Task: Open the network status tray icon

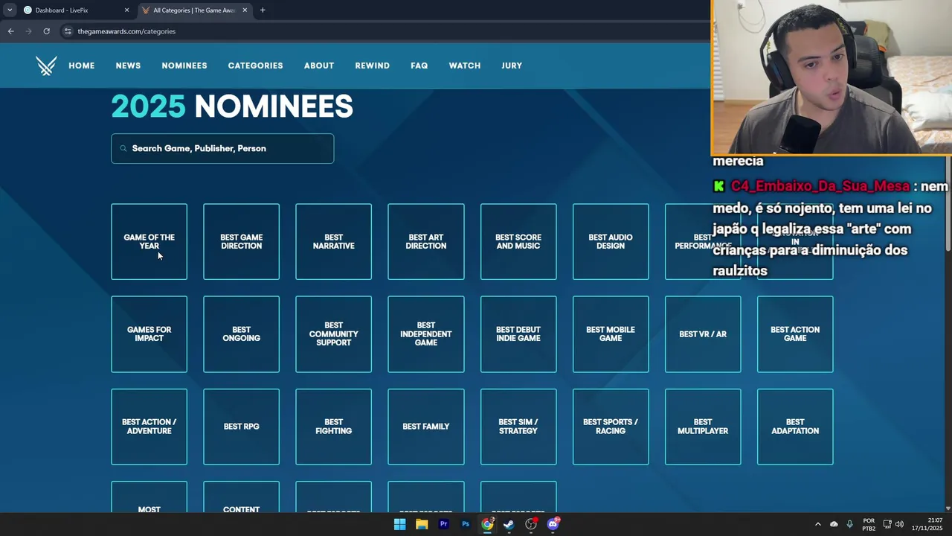Action: click(887, 524)
